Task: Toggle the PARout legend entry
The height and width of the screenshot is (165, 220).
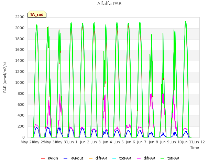Action: tap(73, 158)
